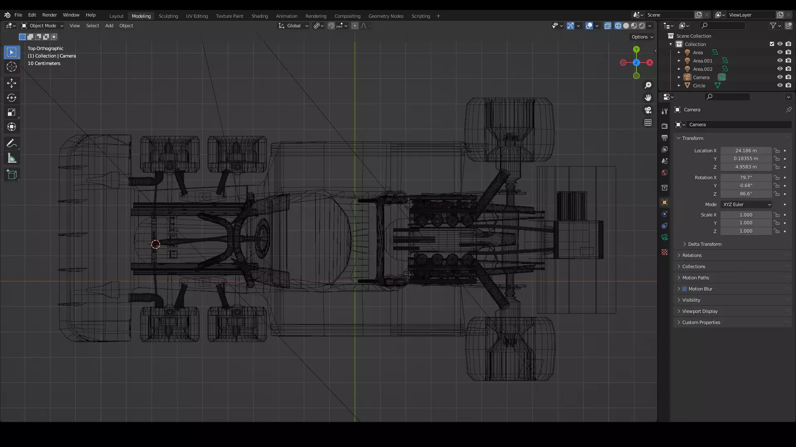This screenshot has height=447, width=796.
Task: Select the Add Cube tool
Action: [x=12, y=175]
